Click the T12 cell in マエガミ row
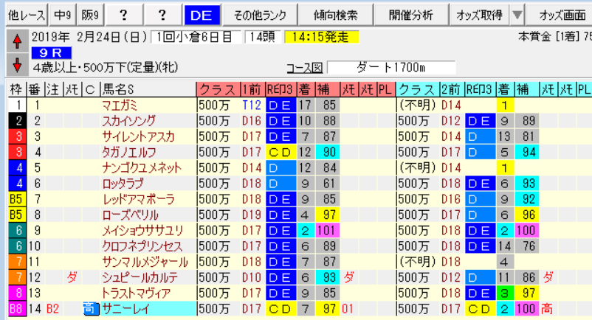 point(252,105)
